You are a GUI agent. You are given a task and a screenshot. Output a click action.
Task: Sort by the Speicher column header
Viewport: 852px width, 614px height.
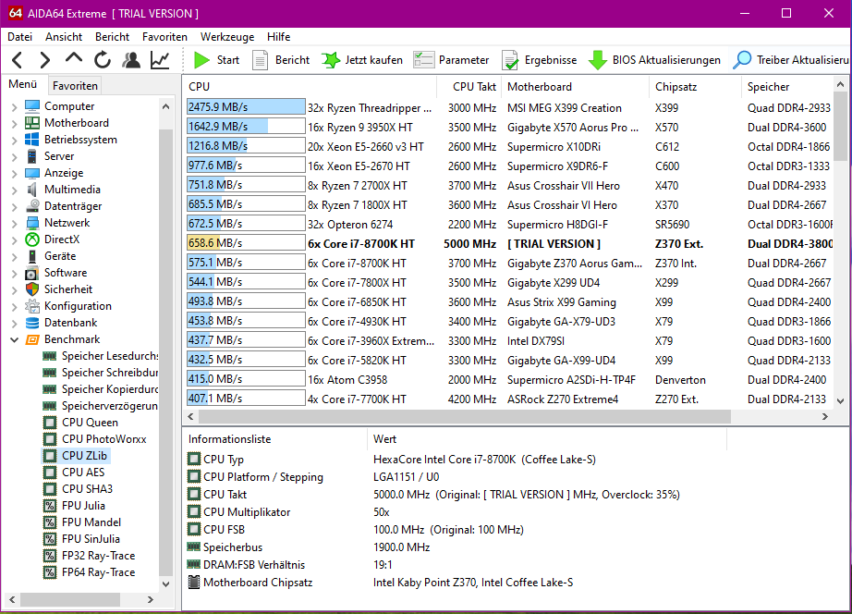point(788,87)
